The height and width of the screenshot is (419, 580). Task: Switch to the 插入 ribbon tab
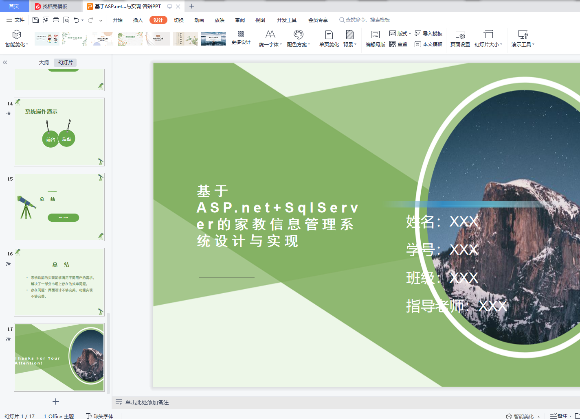point(138,20)
